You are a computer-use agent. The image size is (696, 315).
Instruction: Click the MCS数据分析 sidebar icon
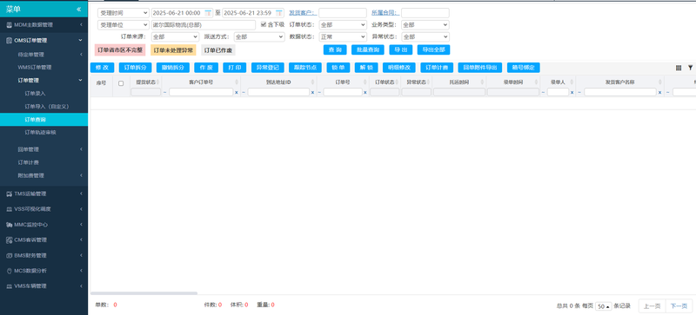point(10,271)
